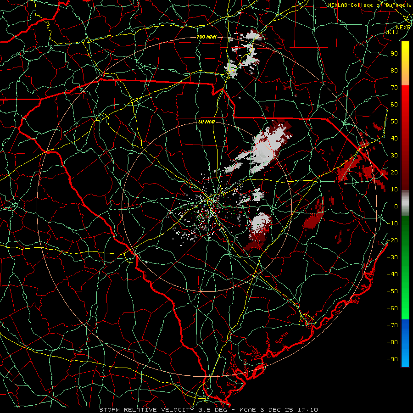Click the positive 30 value on the velocity scale
Screen dimensions: 413x413
[394, 156]
